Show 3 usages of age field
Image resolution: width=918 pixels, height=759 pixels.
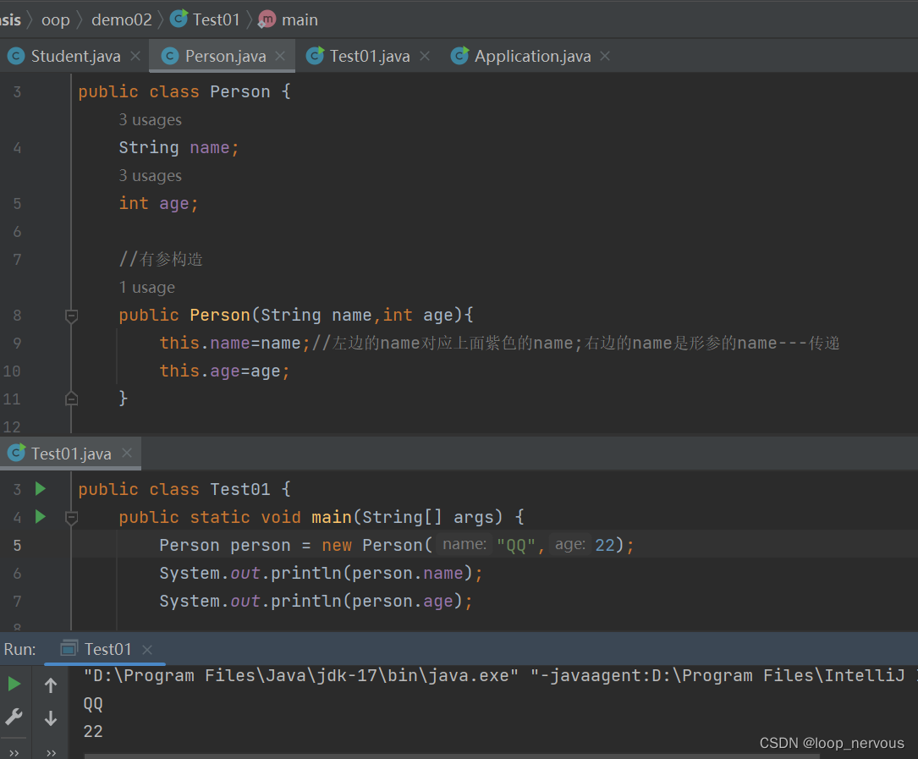pyautogui.click(x=151, y=176)
